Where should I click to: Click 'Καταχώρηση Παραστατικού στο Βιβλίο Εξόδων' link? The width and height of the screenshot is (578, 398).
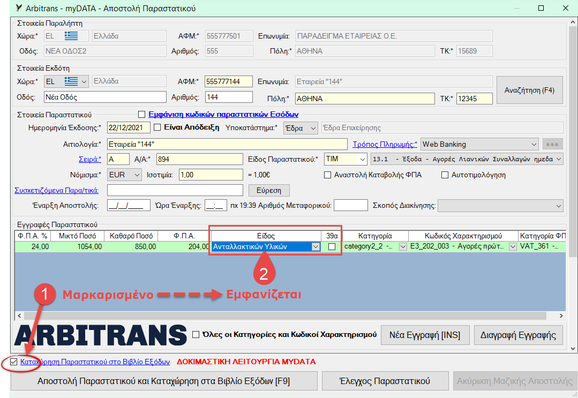tap(95, 362)
